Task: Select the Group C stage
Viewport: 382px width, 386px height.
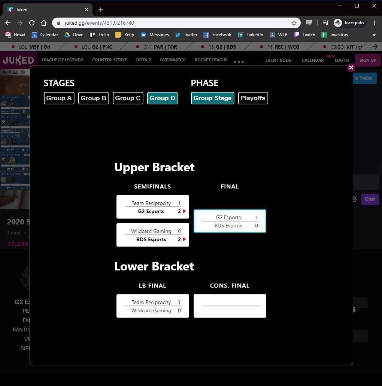Action: (x=128, y=98)
